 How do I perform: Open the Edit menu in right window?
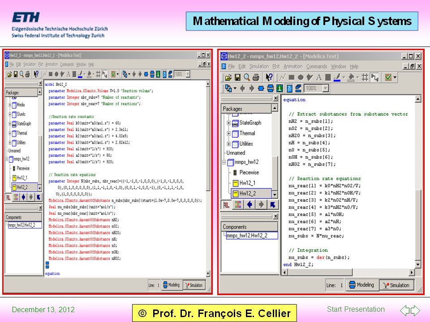pyautogui.click(x=242, y=67)
